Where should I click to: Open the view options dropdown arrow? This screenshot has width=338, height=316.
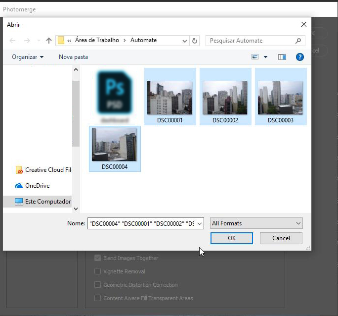tap(265, 57)
